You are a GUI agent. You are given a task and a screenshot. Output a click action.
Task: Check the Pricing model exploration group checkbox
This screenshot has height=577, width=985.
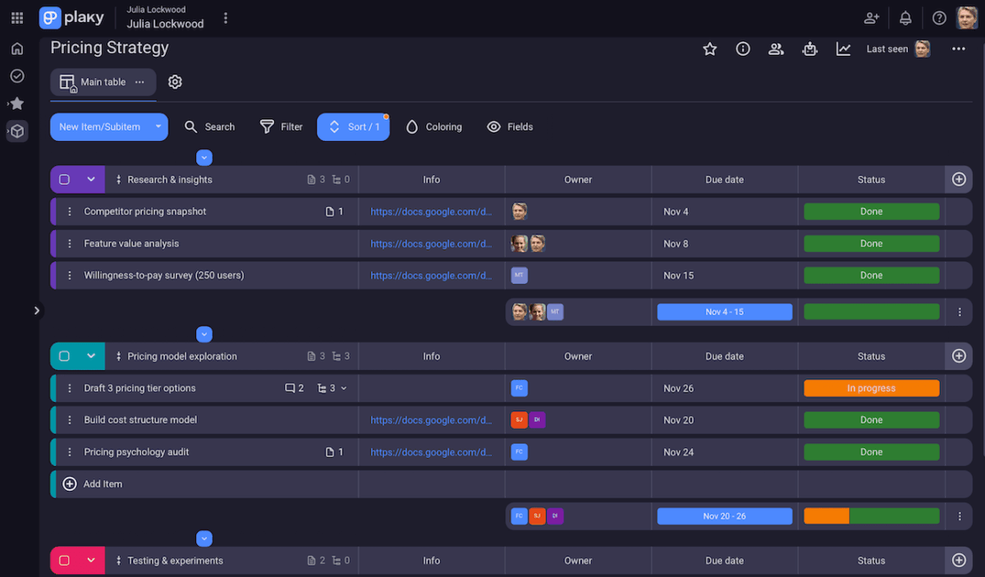(x=65, y=356)
